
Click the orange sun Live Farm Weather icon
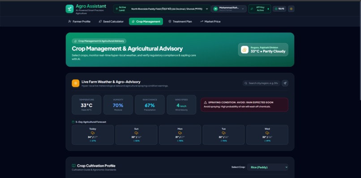pyautogui.click(x=76, y=83)
